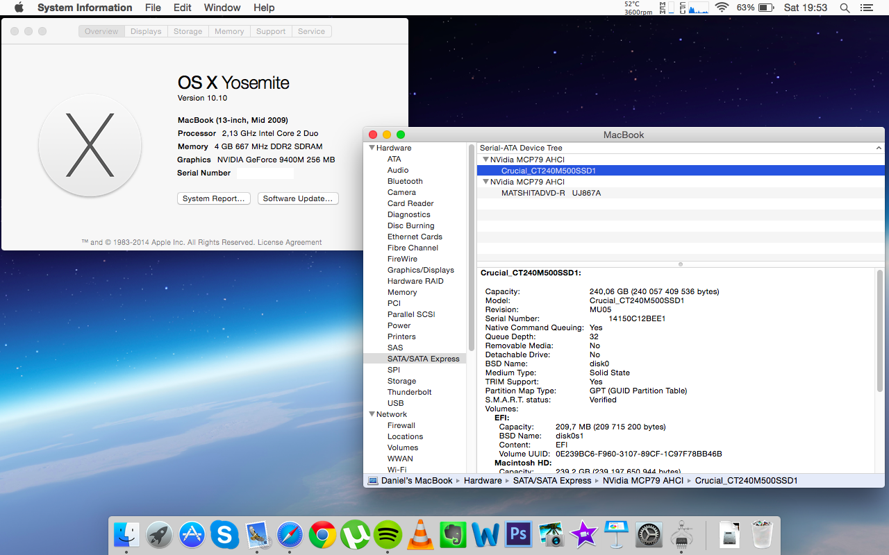Collapse the Network section triangle
This screenshot has width=889, height=555.
(372, 414)
